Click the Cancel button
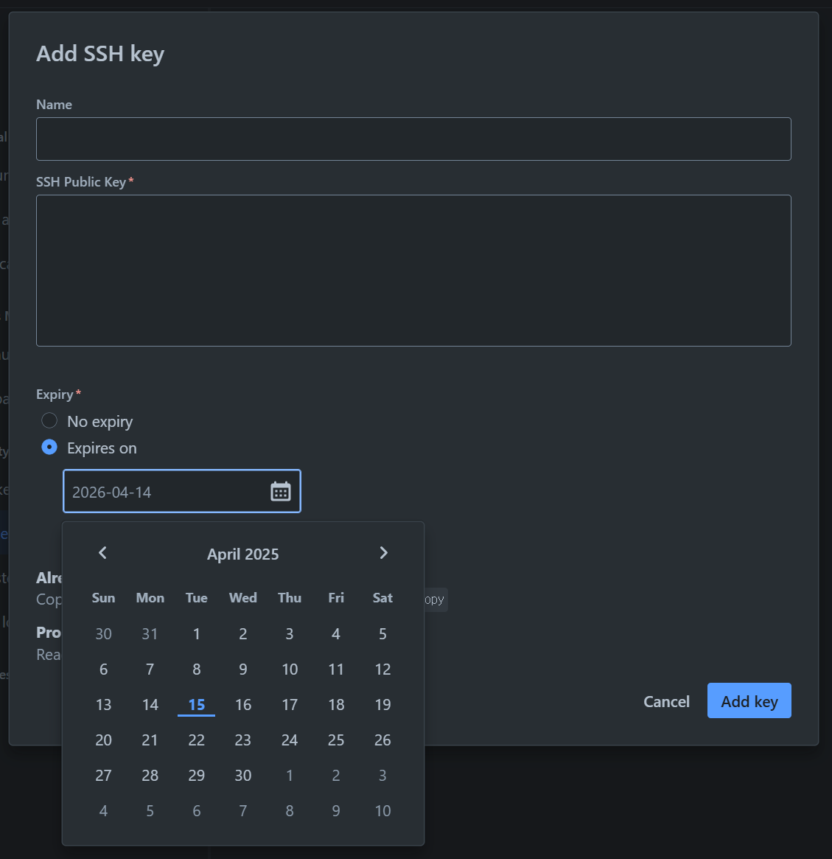Image resolution: width=832 pixels, height=859 pixels. [x=665, y=700]
